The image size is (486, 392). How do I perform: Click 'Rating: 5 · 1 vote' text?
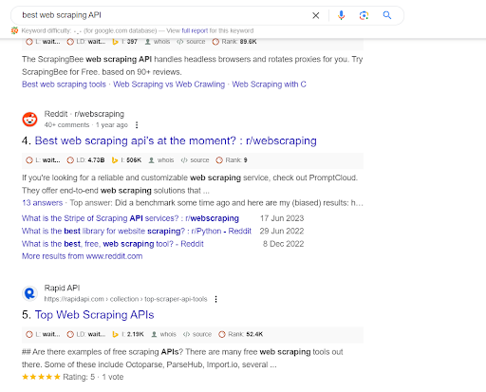(93, 377)
